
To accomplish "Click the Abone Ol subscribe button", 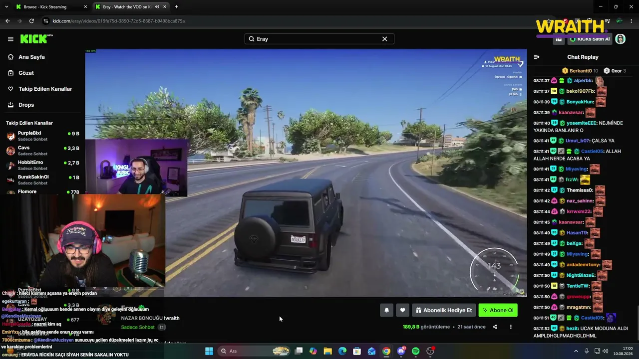I will tap(498, 310).
